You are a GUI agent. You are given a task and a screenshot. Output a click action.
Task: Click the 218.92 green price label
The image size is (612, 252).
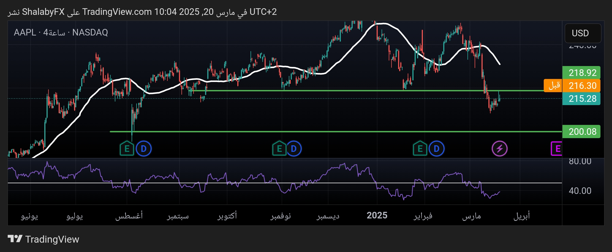pos(581,73)
